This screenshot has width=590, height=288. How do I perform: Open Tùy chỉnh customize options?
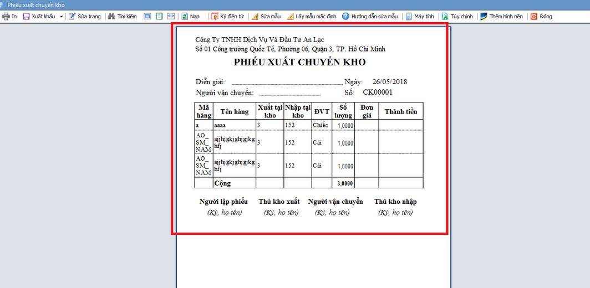pyautogui.click(x=457, y=17)
